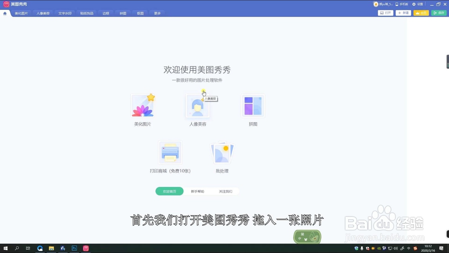Open the 批处理 batch processing icon
The height and width of the screenshot is (253, 449).
coord(222,152)
